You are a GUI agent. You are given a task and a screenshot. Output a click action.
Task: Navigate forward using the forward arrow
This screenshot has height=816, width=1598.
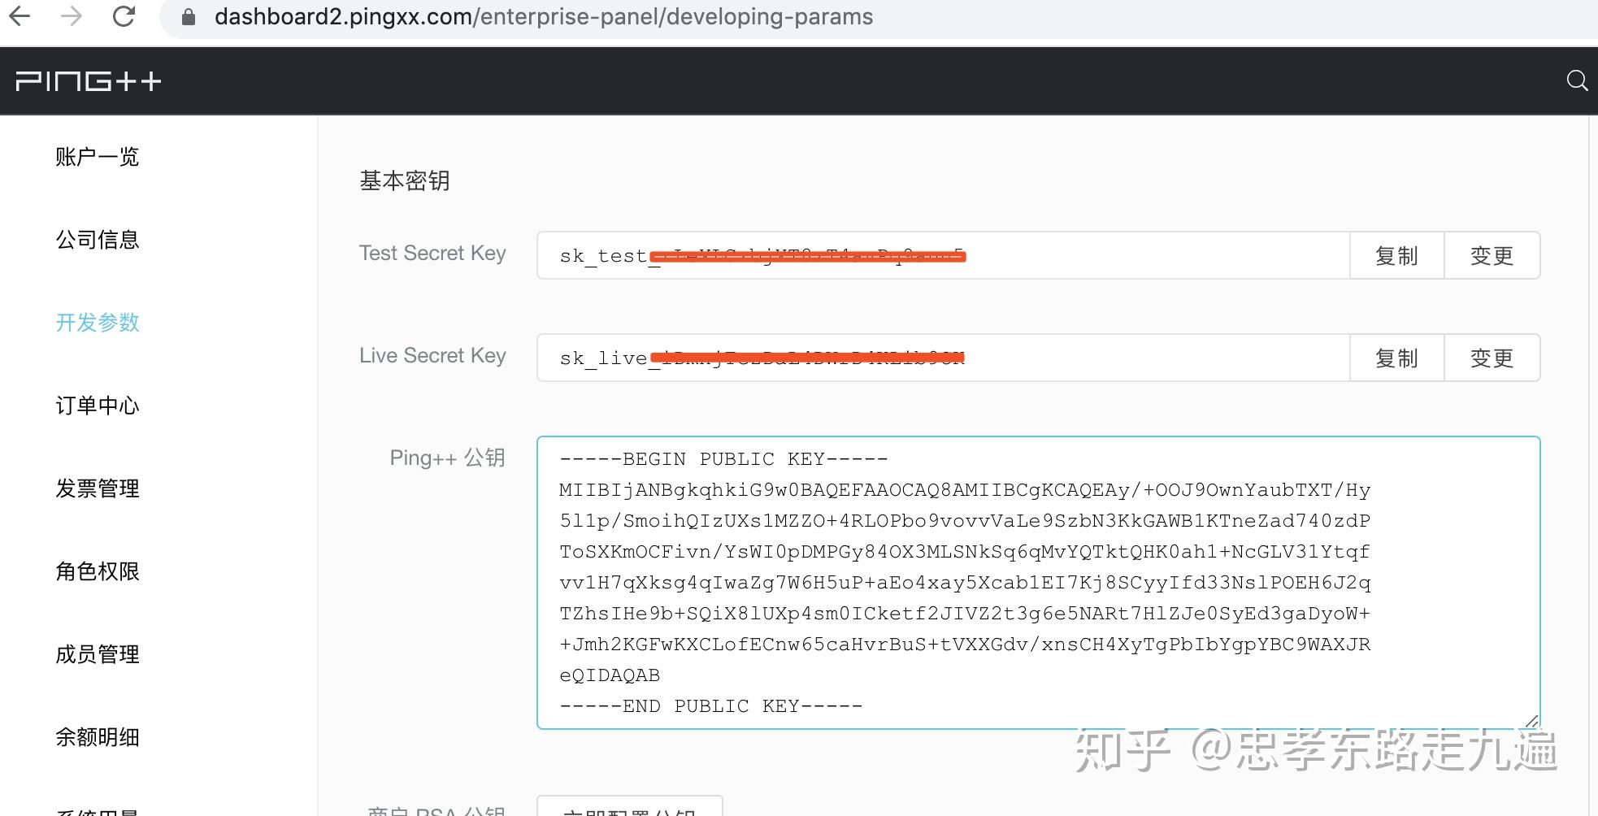pyautogui.click(x=72, y=16)
